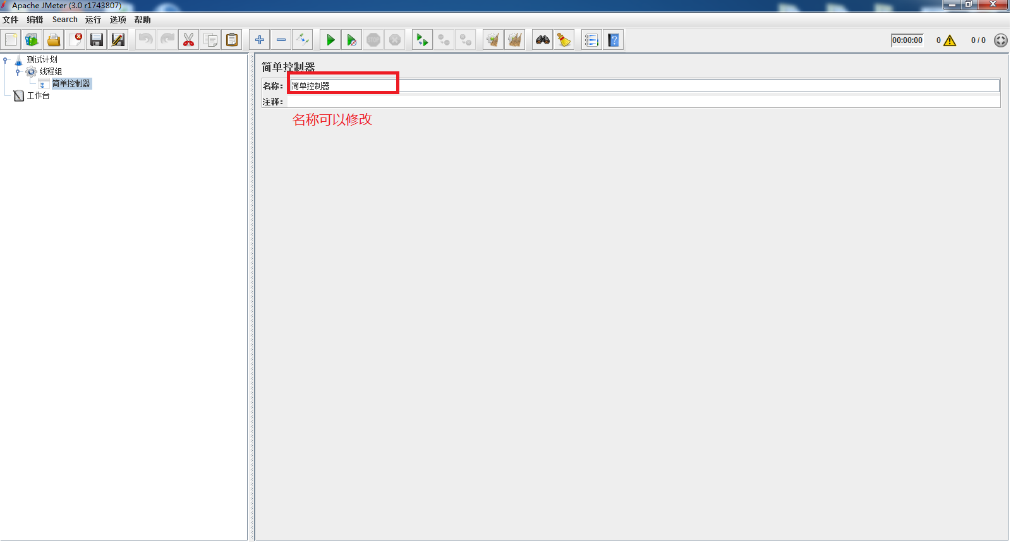Start the test with green play icon
The image size is (1011, 543).
[330, 40]
